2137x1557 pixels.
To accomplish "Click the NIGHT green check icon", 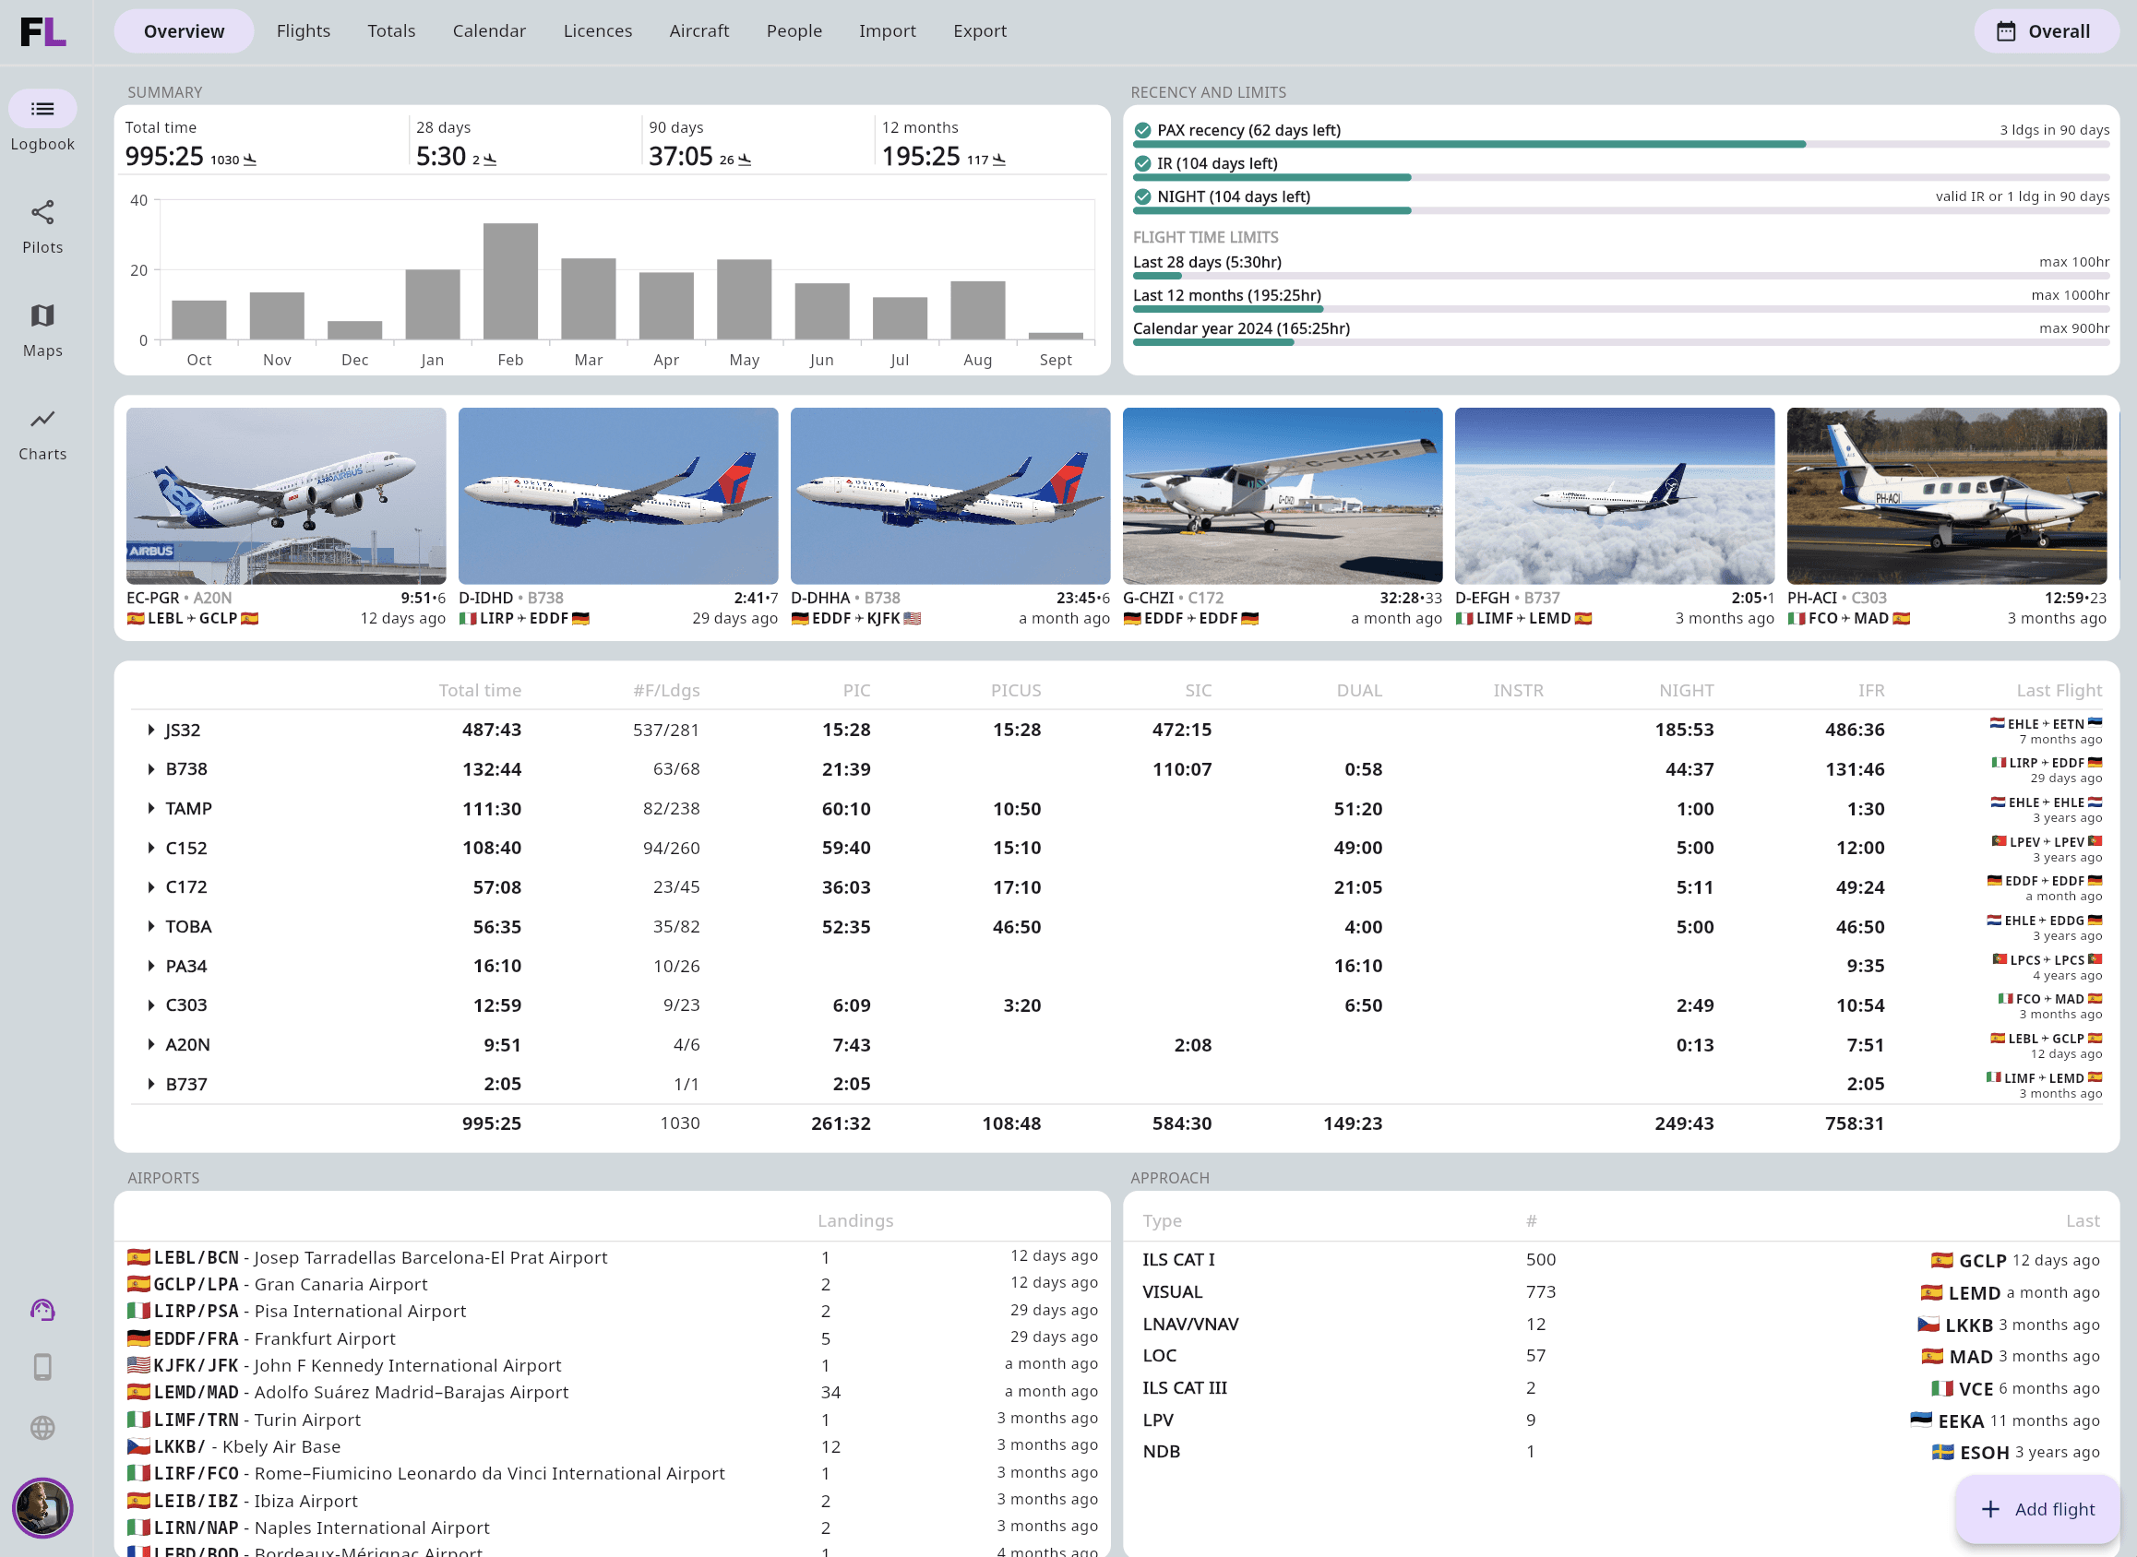I will 1142,196.
